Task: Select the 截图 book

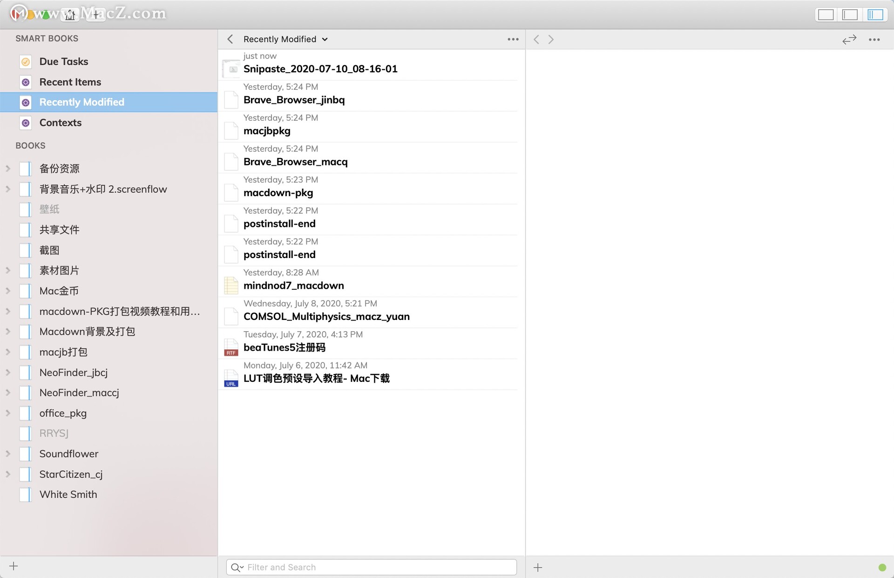Action: click(108, 250)
